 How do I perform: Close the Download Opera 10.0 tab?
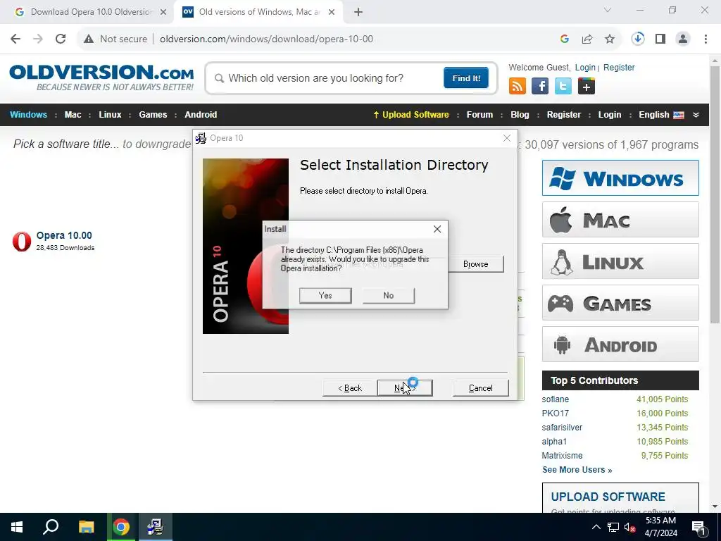pyautogui.click(x=163, y=12)
